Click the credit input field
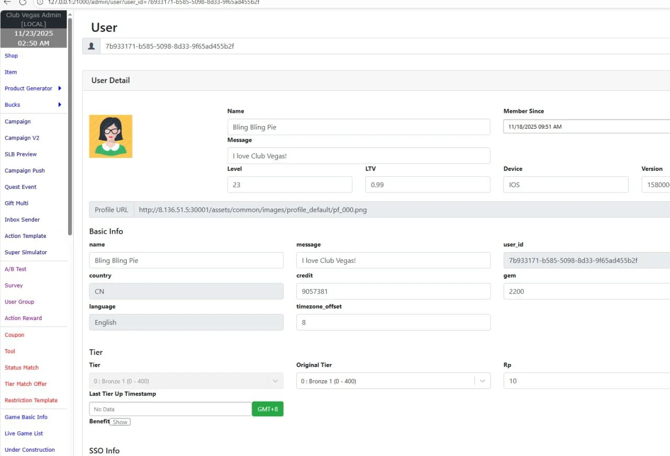This screenshot has width=670, height=456. tap(393, 291)
